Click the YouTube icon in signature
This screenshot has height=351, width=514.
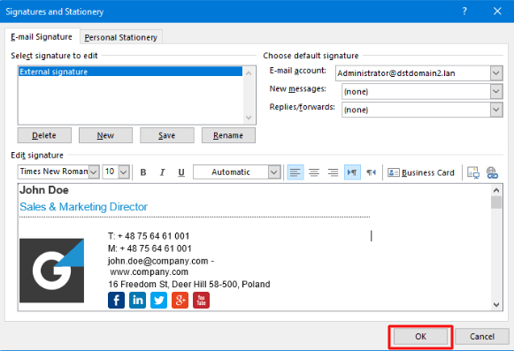point(202,301)
